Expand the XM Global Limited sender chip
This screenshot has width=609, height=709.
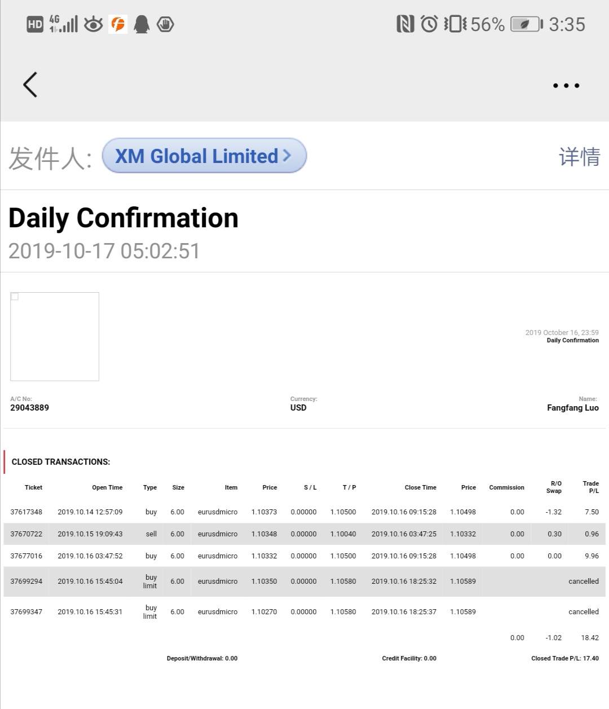204,156
